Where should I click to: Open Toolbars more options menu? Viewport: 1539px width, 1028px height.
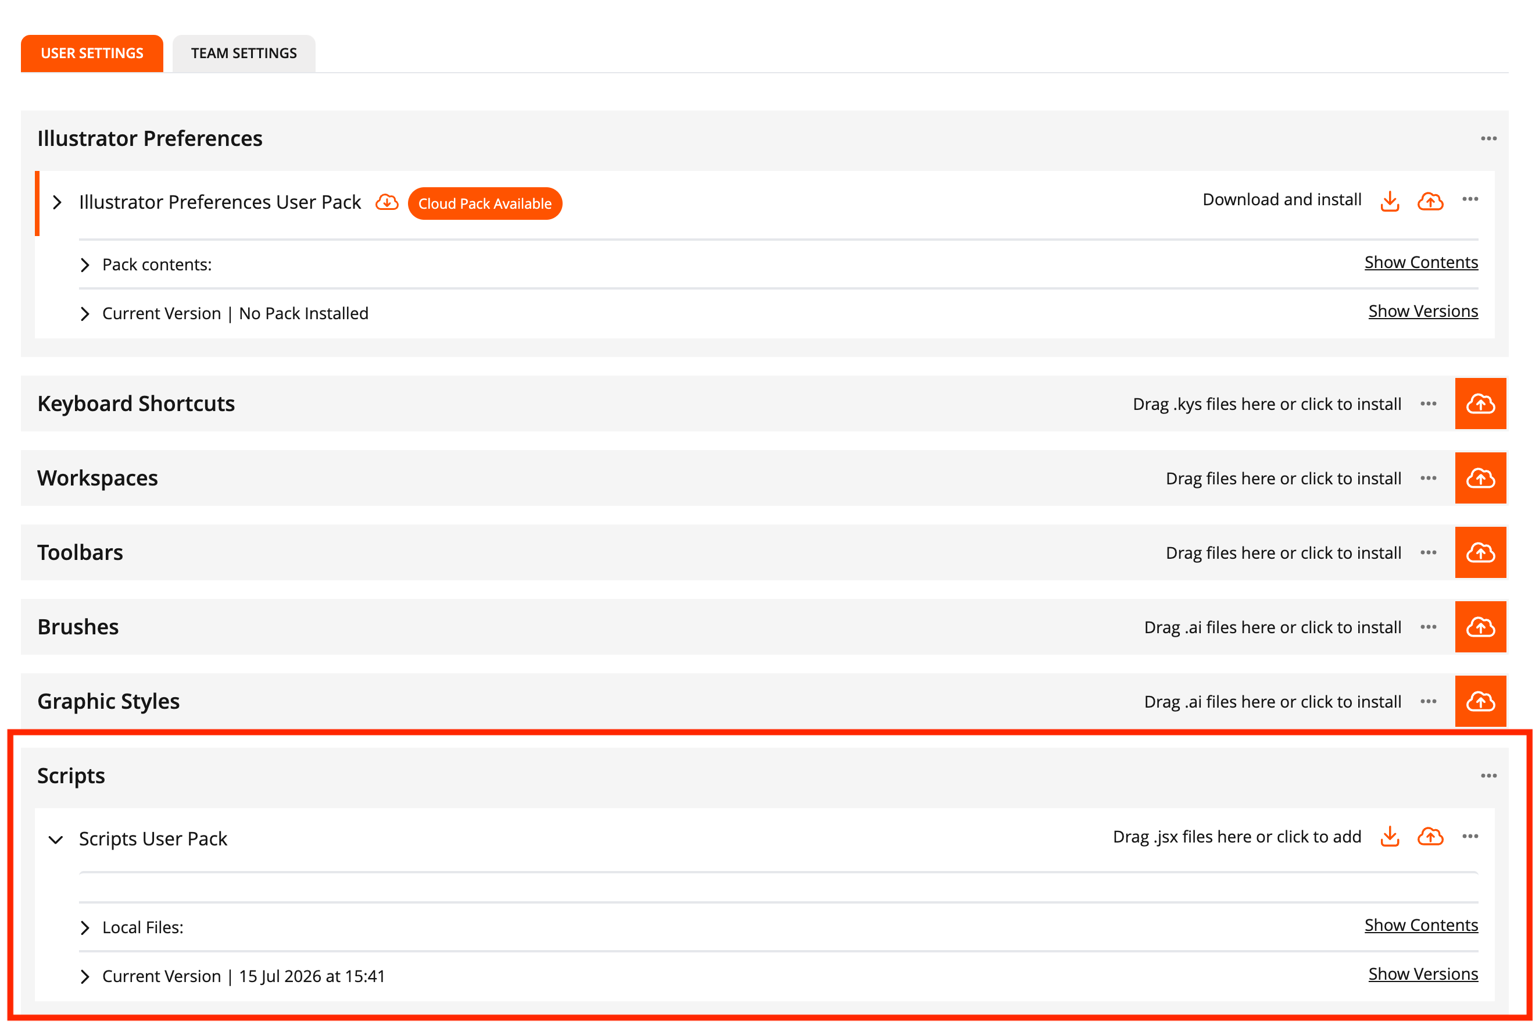tap(1428, 553)
